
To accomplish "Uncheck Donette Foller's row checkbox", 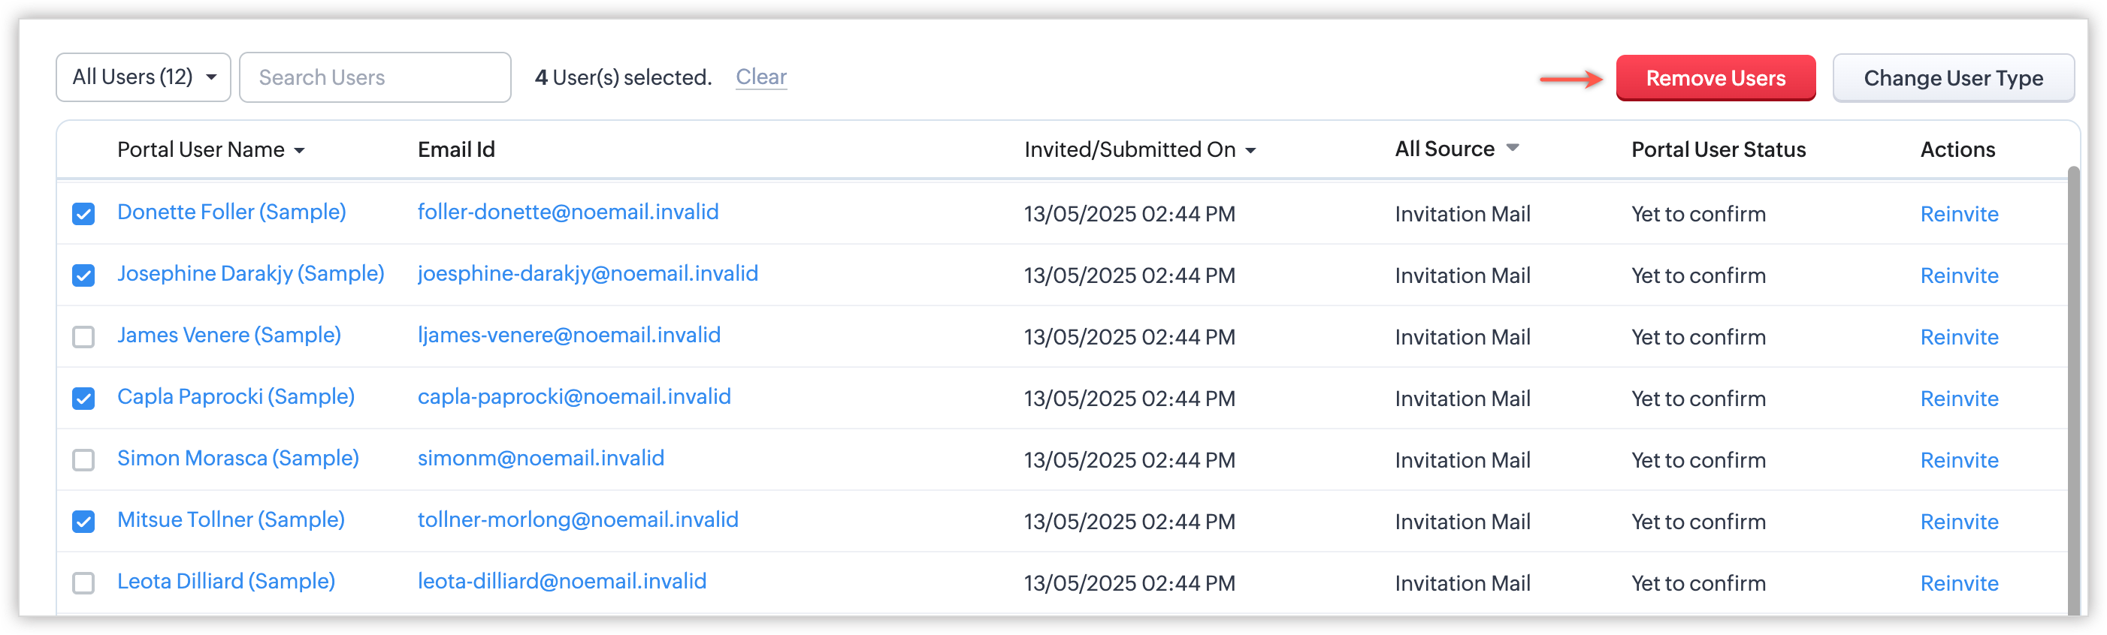I will coord(83,214).
